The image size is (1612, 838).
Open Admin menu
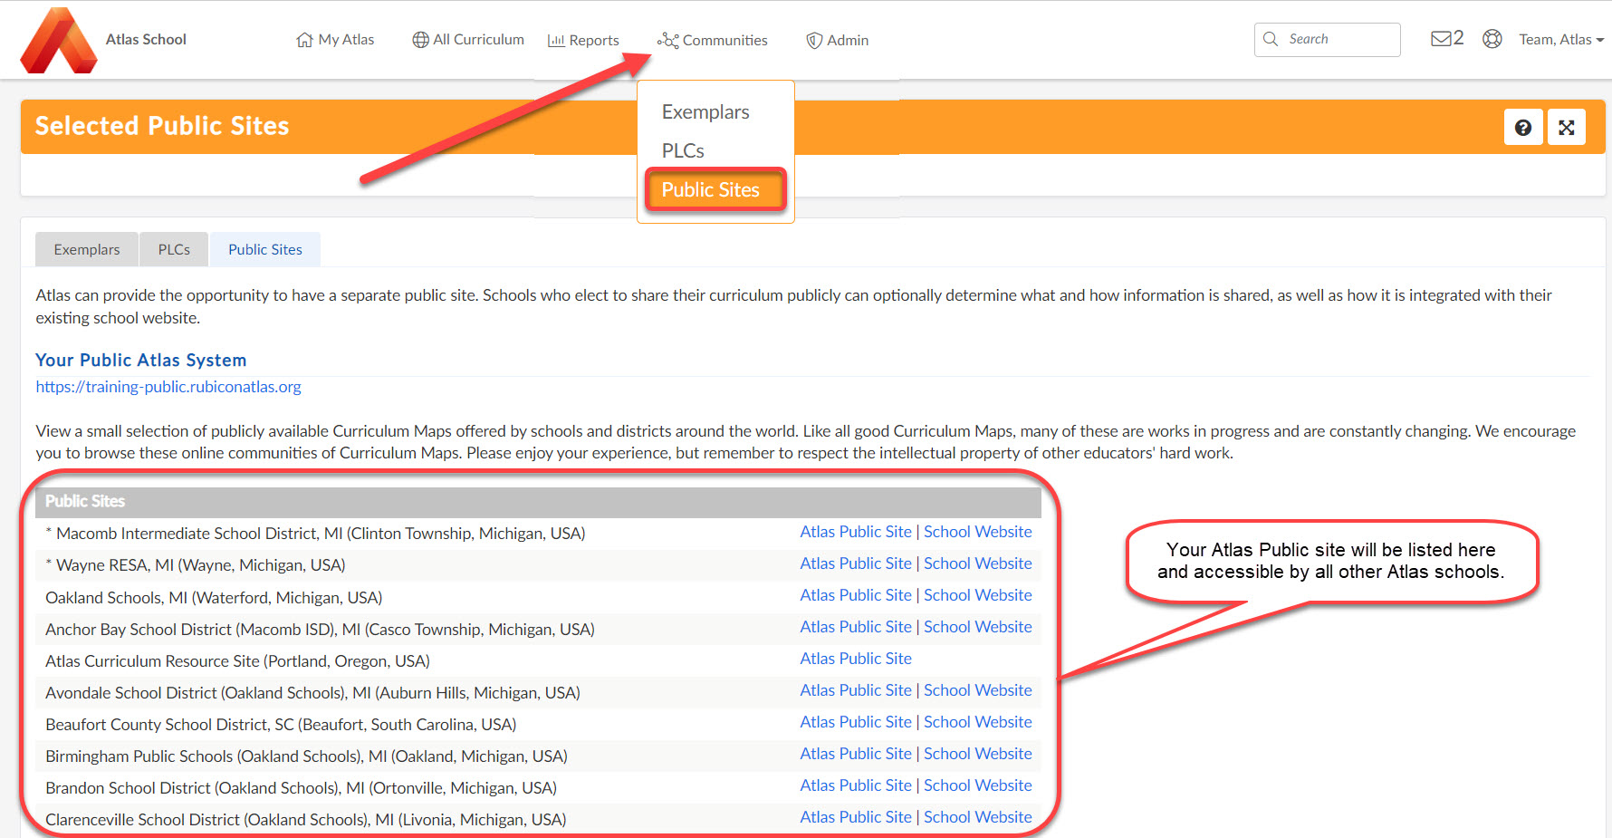tap(838, 40)
